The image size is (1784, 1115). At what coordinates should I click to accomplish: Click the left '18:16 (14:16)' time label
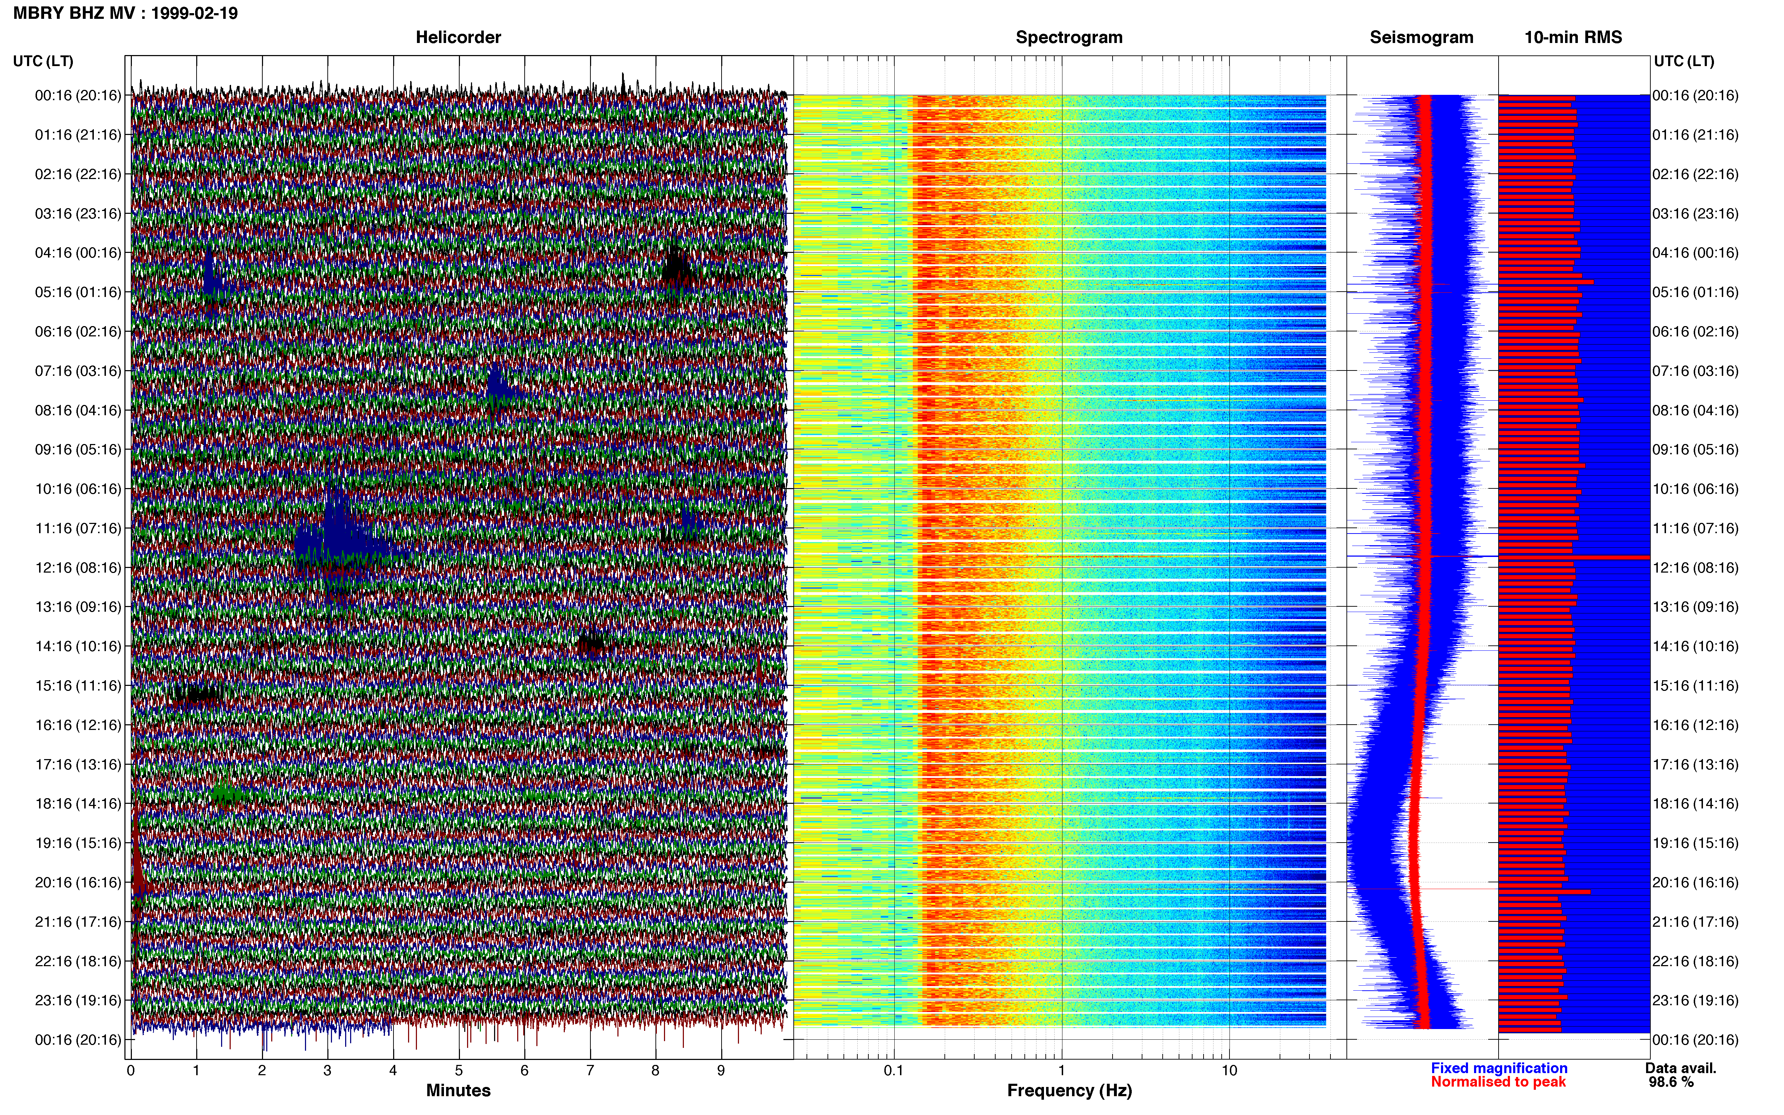pos(77,804)
